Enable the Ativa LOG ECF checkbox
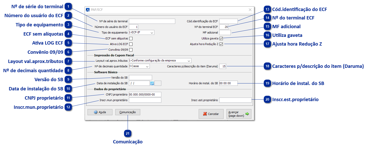Viewport: 368px width, 149px height. click(x=131, y=44)
